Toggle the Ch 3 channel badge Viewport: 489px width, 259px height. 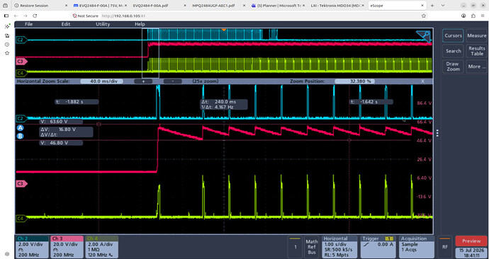click(x=67, y=246)
